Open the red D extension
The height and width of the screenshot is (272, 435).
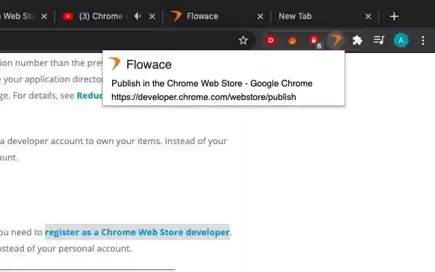click(271, 41)
